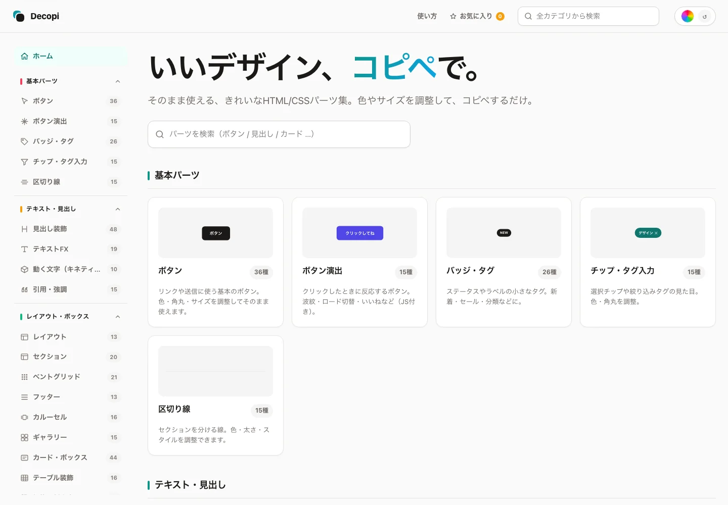Viewport: 728px width, 505px height.
Task: Collapse the 基本パーツ sidebar section
Action: pos(118,81)
